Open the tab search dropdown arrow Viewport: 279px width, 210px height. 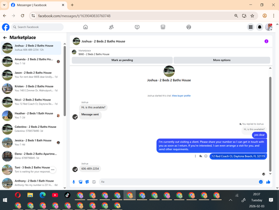coord(4,5)
